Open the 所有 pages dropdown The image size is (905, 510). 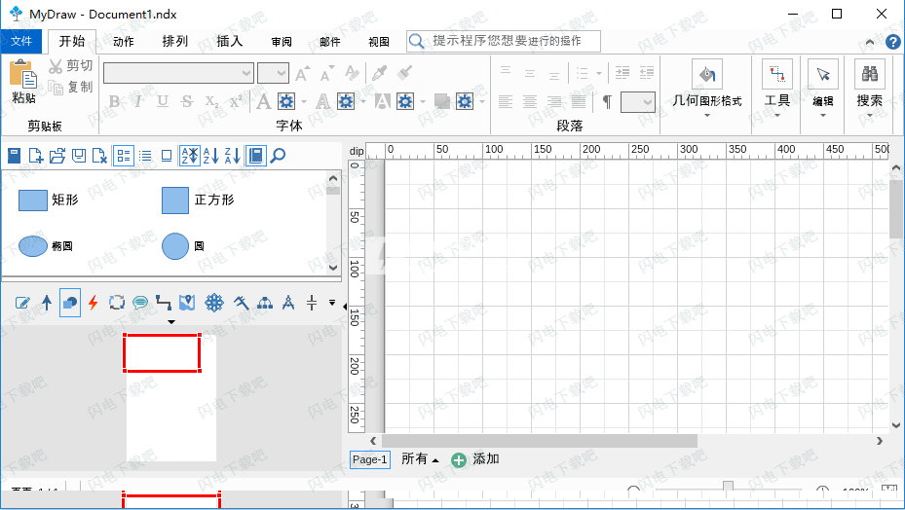click(x=420, y=459)
